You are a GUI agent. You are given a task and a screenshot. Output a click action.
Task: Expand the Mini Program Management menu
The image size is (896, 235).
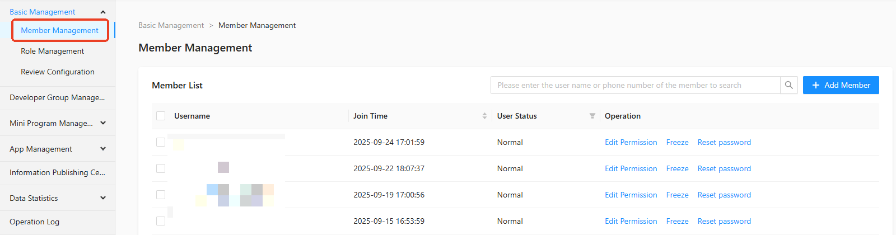point(103,123)
